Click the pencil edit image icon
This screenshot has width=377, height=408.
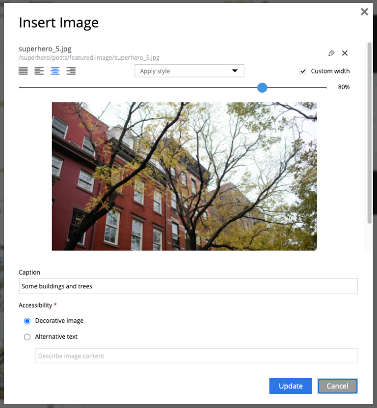[331, 53]
